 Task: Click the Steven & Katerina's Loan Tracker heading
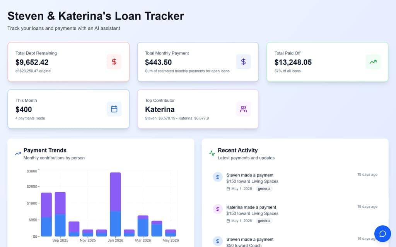click(96, 16)
